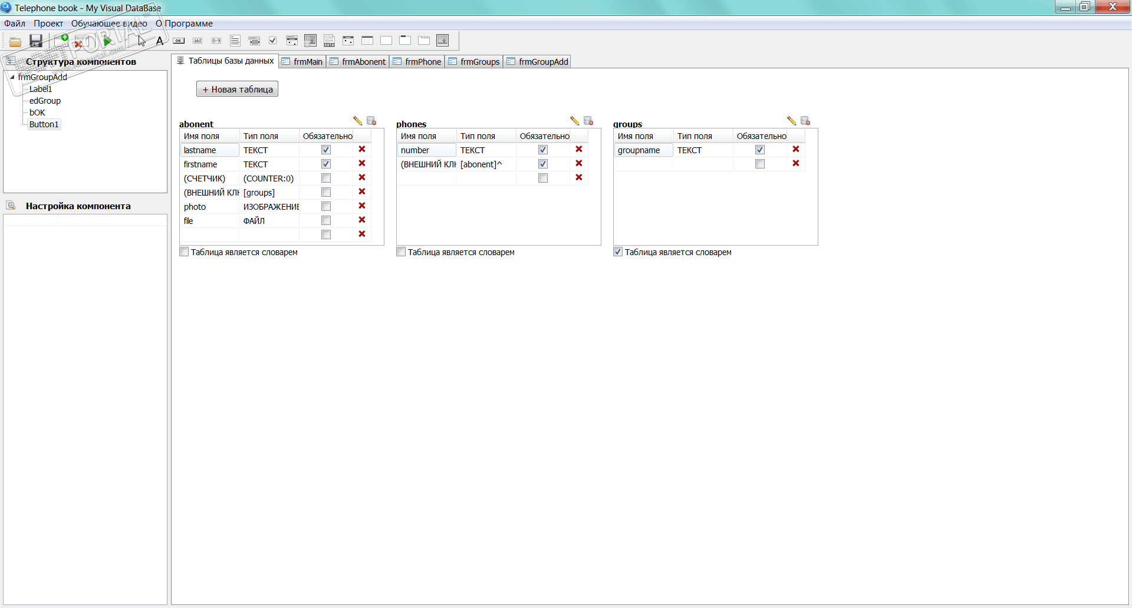Collapse the frmGroupAdd tree node
Screen dimensions: 1132x608
point(12,77)
